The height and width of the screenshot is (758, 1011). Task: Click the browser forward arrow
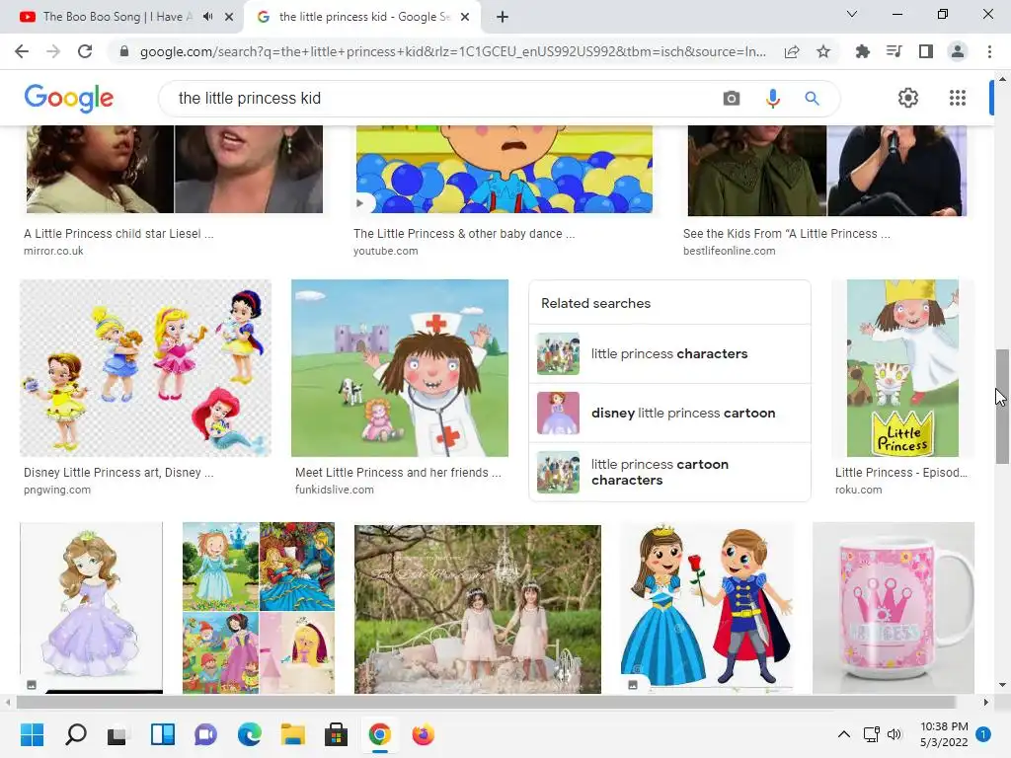point(53,51)
